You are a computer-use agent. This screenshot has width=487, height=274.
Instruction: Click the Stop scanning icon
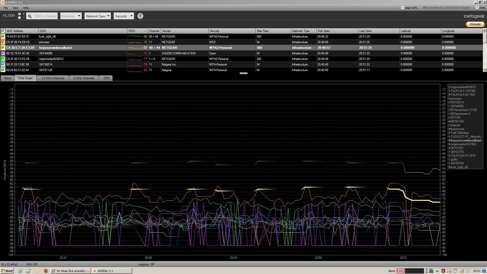[477, 8]
